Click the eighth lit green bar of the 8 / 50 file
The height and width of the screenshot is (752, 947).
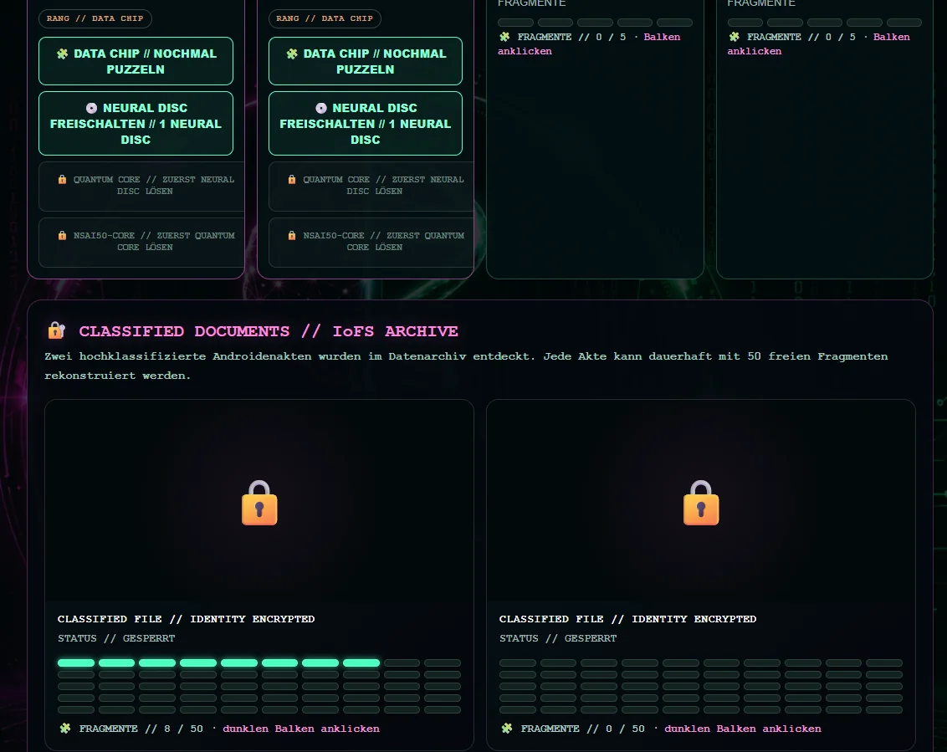tap(361, 663)
